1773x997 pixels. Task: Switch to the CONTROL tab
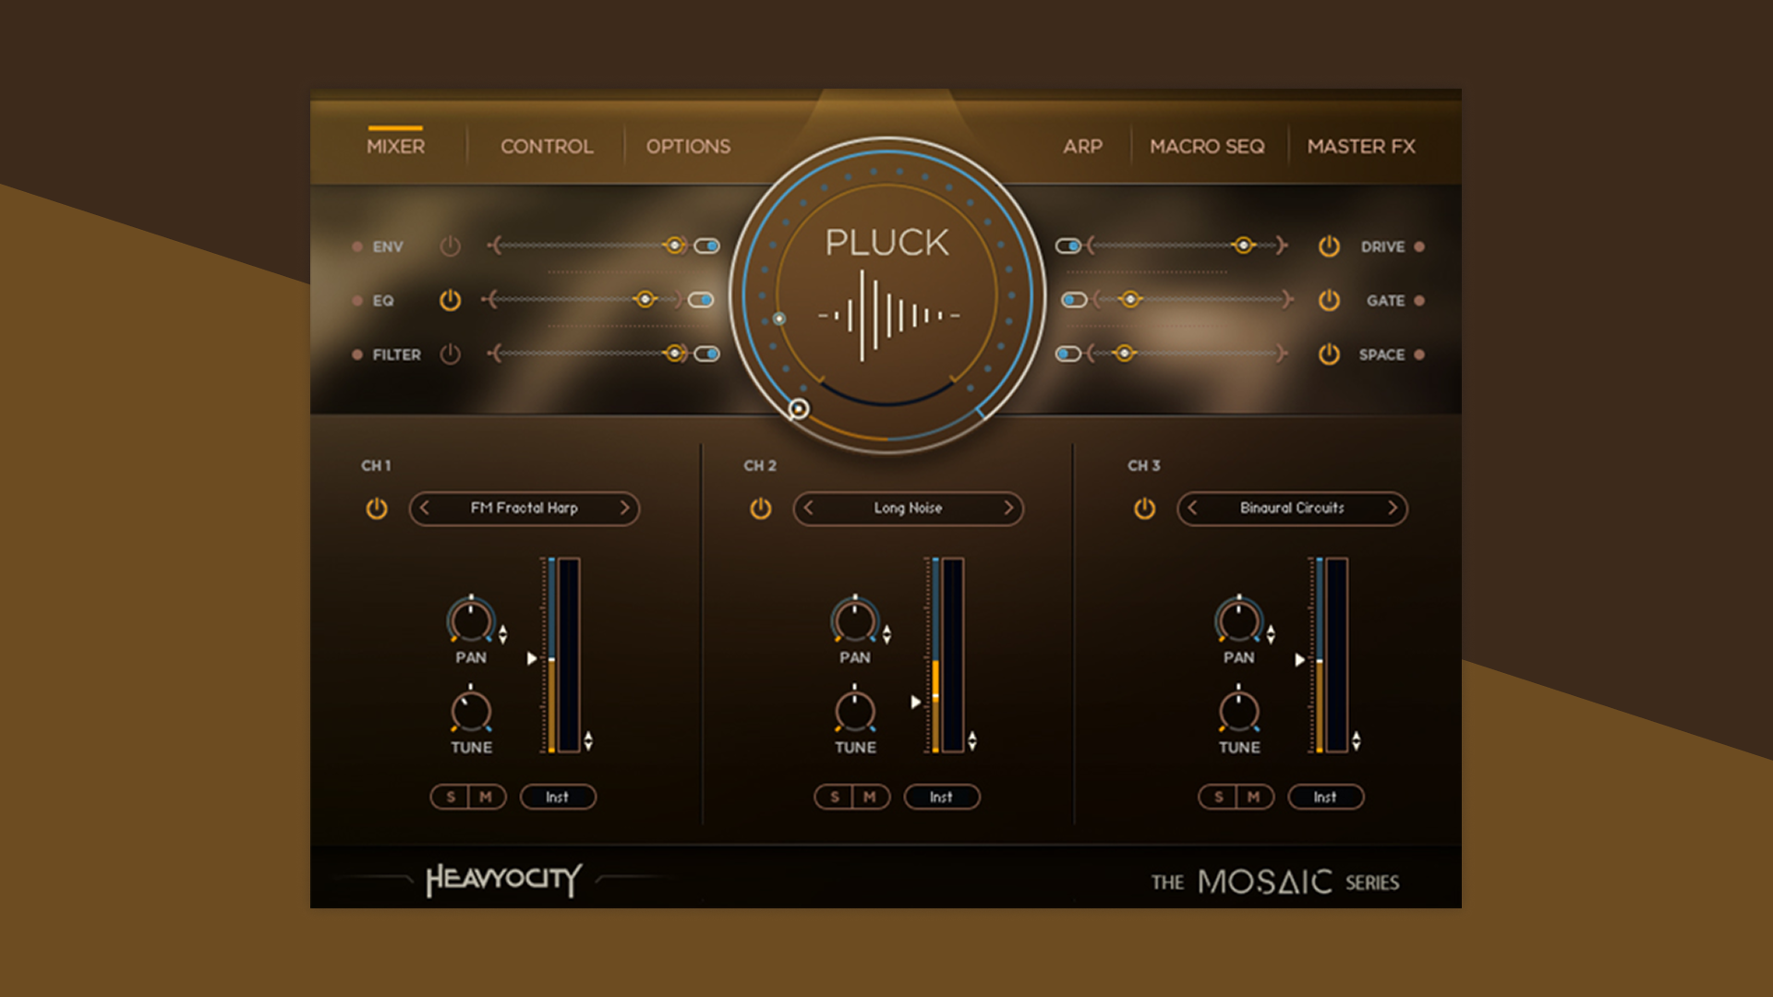tap(546, 146)
